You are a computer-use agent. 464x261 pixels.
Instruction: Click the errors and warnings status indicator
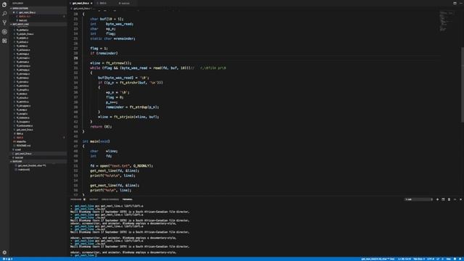pos(8,259)
